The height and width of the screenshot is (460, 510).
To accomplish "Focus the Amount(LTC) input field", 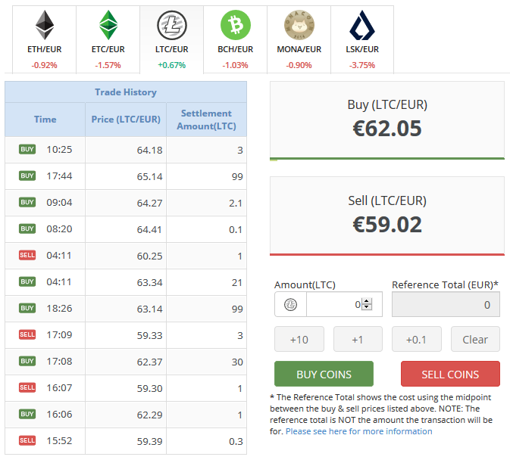I will [x=344, y=304].
